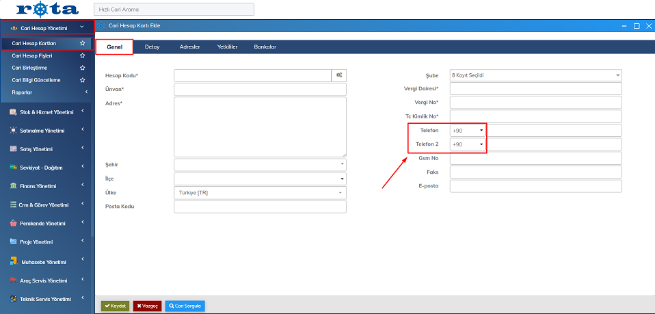Click the Vazgeç cancel button
The image size is (655, 314).
click(x=147, y=306)
